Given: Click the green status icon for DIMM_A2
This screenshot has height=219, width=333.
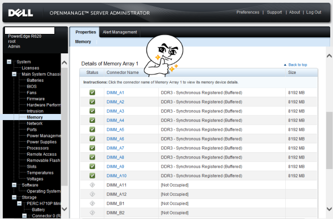Looking at the screenshot, I should tap(92, 102).
